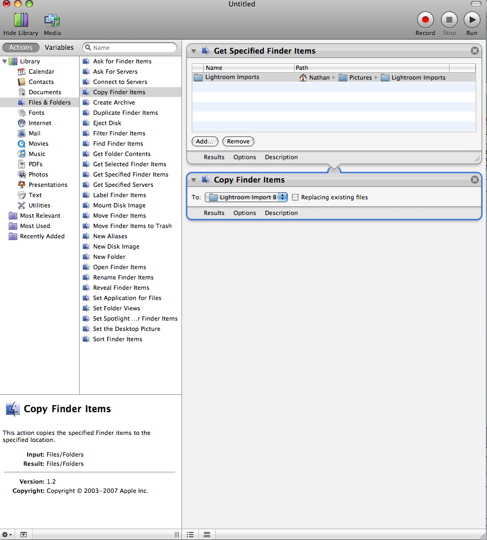Screen dimensions: 487x540
Task: Open the gear action menu
Action: 7,535
